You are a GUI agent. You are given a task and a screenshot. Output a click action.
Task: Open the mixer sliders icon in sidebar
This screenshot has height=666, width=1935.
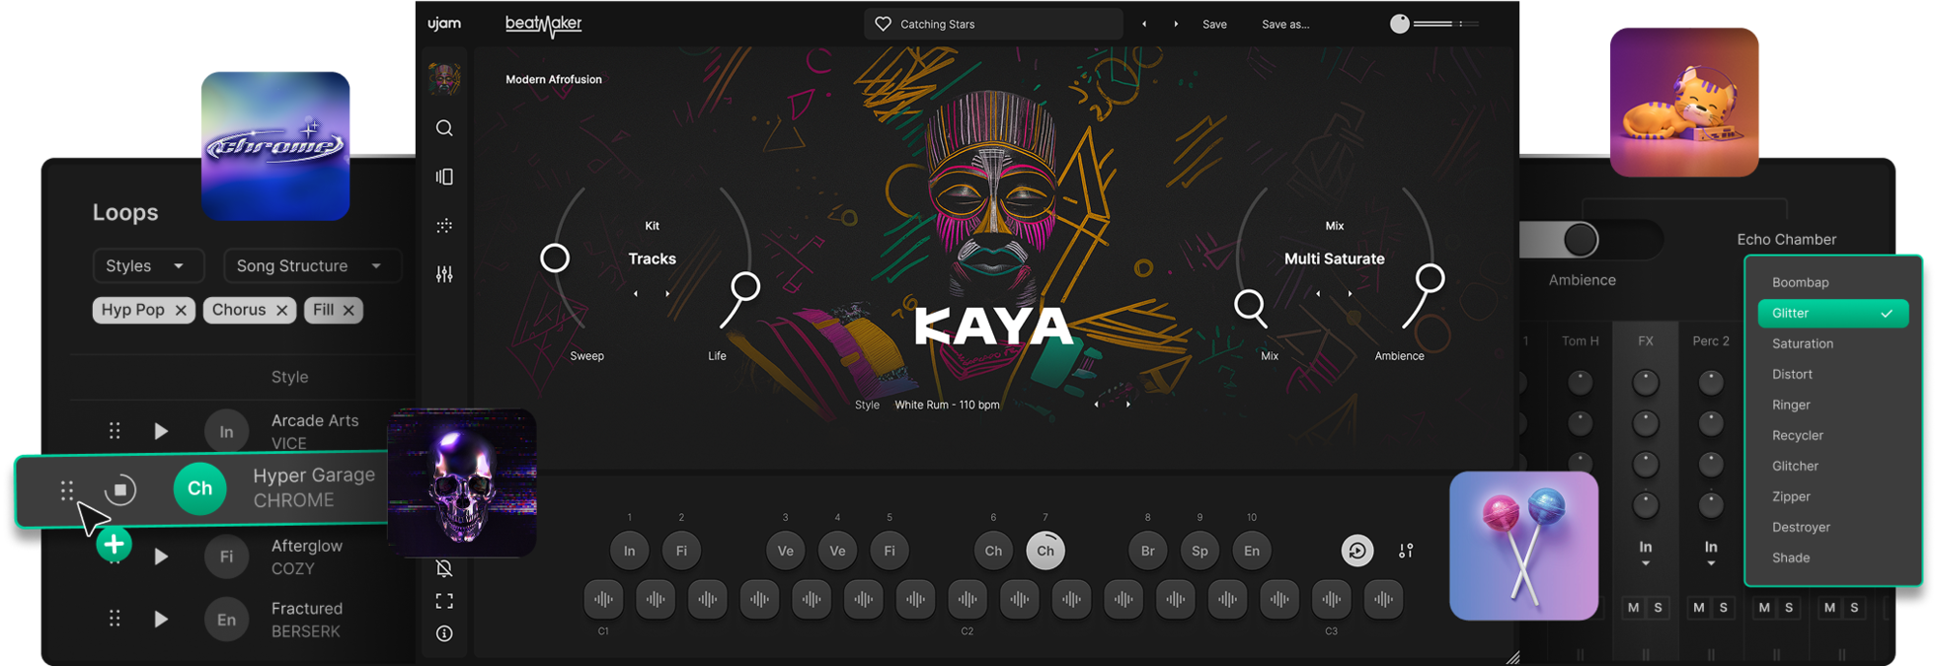click(444, 274)
